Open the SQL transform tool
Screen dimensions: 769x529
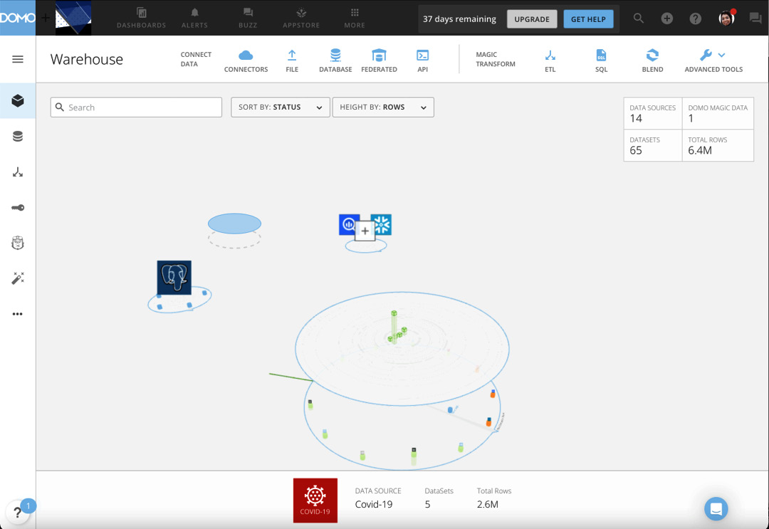[x=601, y=61]
